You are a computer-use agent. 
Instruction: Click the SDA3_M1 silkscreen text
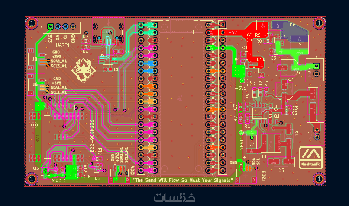[x=59, y=61]
